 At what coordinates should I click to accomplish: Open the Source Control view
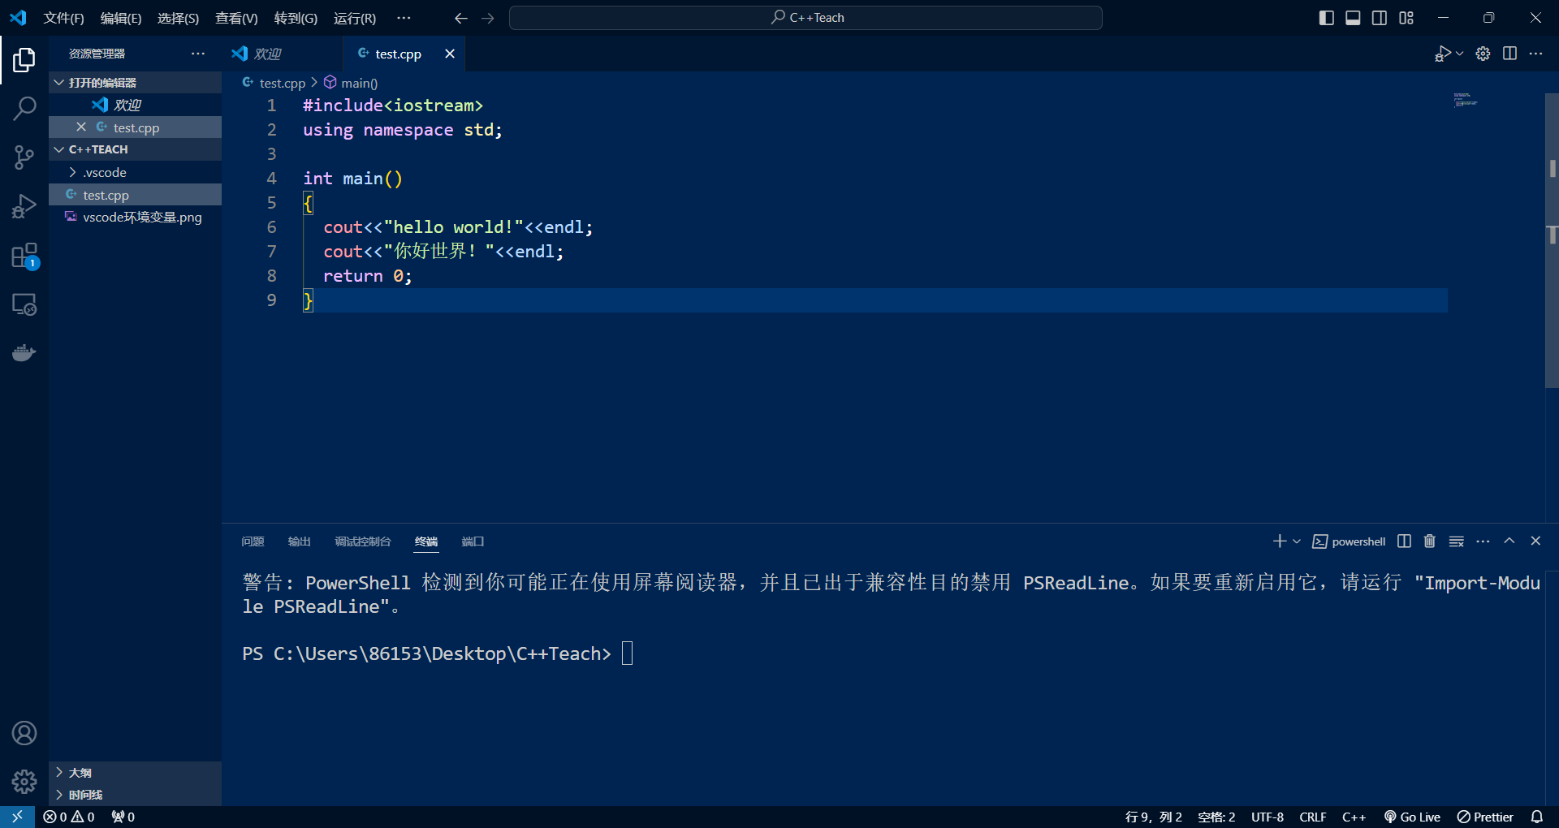[24, 157]
